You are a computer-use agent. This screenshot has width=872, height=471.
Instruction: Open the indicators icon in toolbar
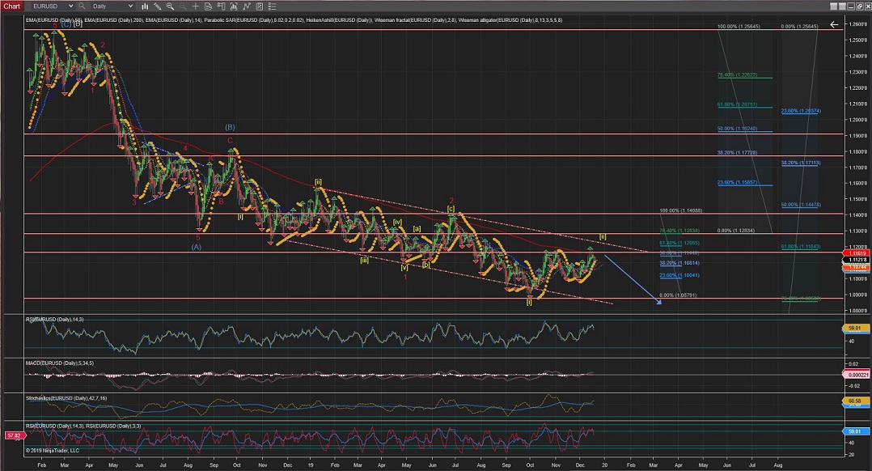[x=234, y=6]
